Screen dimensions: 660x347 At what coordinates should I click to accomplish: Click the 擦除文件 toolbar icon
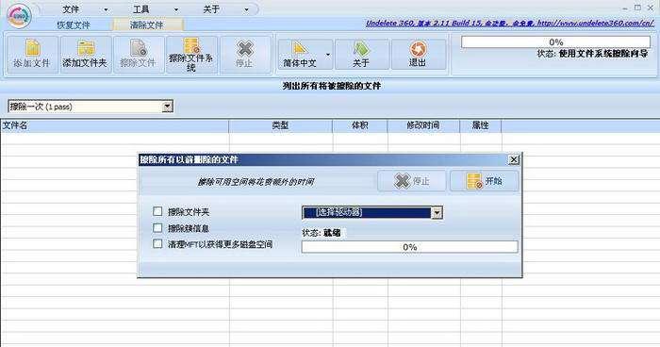[139, 47]
